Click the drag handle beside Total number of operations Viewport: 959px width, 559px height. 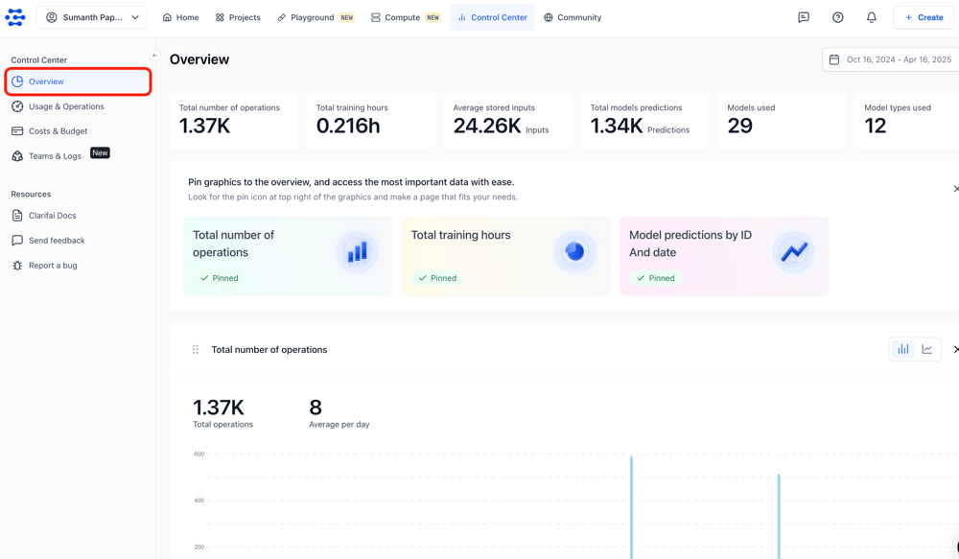point(196,350)
